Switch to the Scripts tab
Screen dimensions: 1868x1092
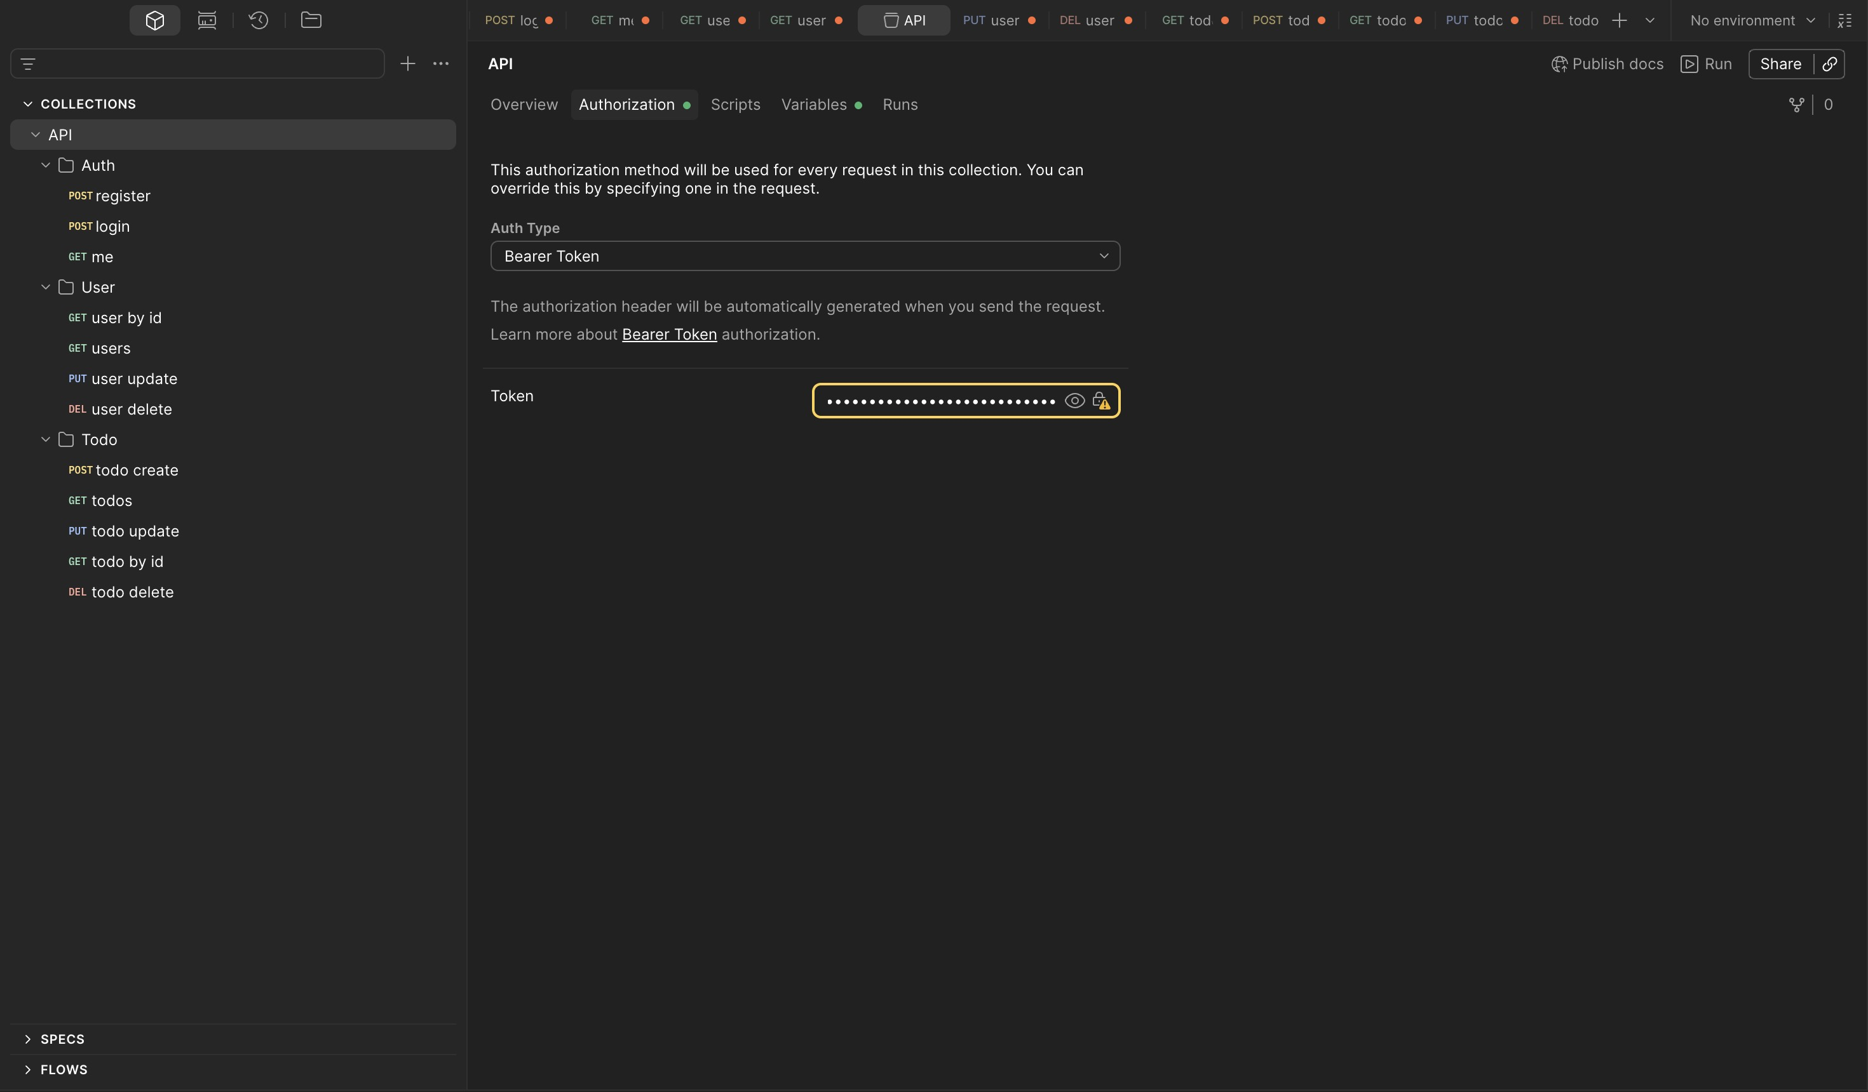735,105
